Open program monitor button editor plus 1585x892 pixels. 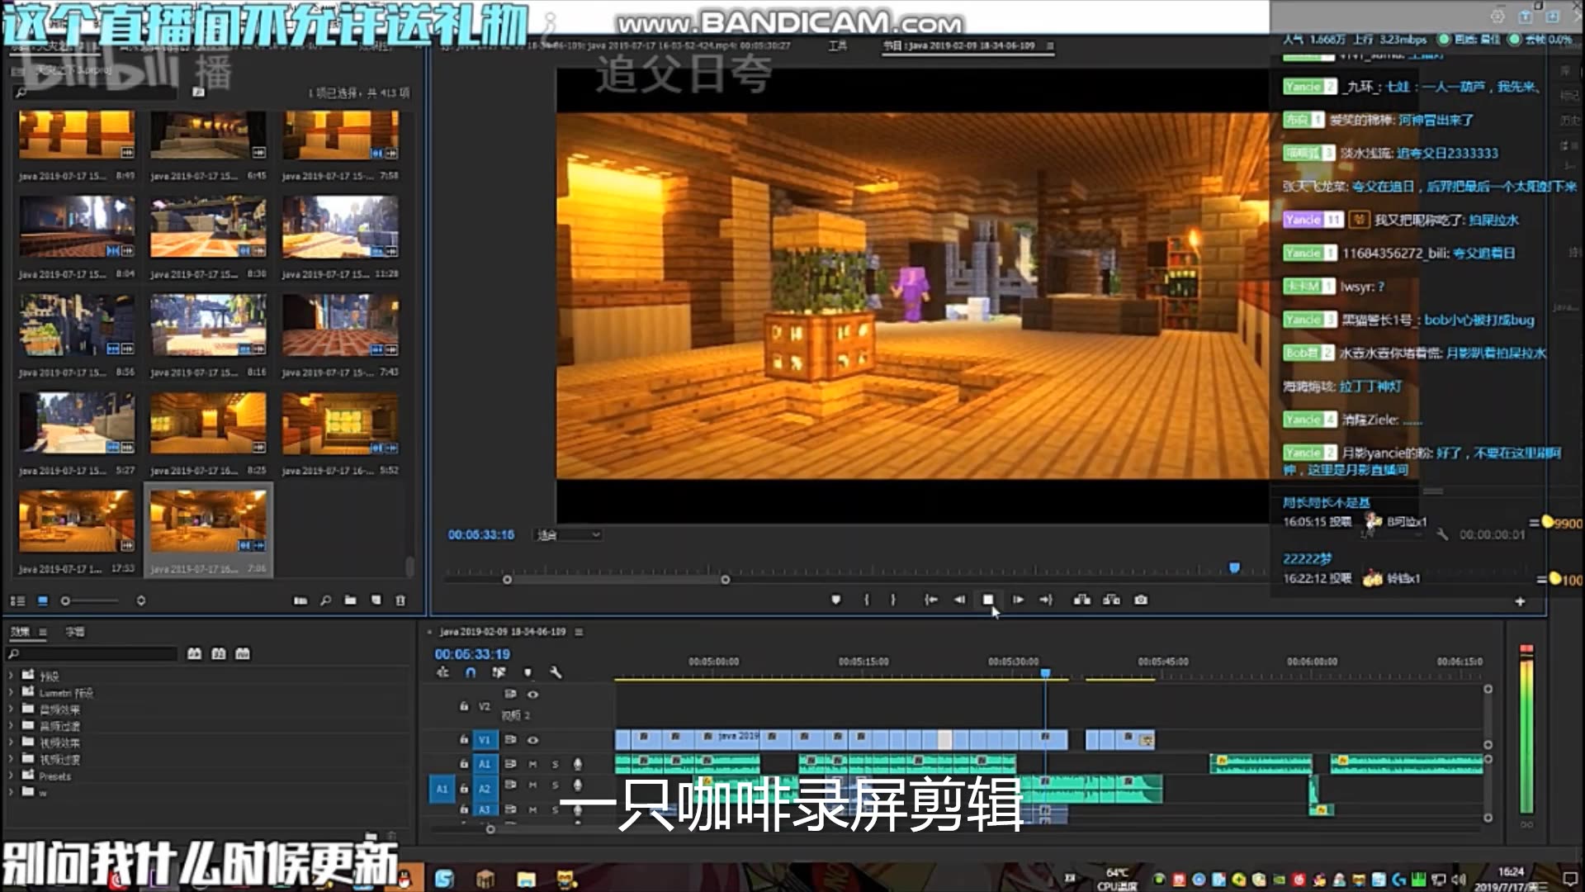1520,602
